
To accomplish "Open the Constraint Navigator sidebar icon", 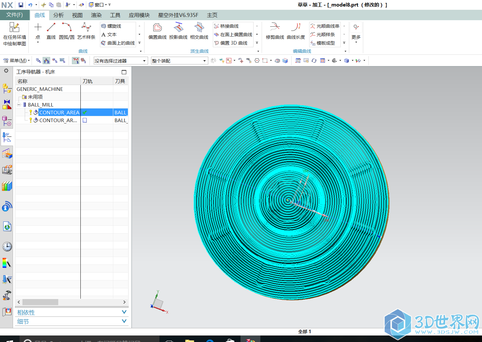I will (x=7, y=104).
